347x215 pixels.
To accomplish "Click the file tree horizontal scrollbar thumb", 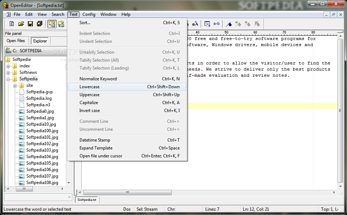I will 24,189.
